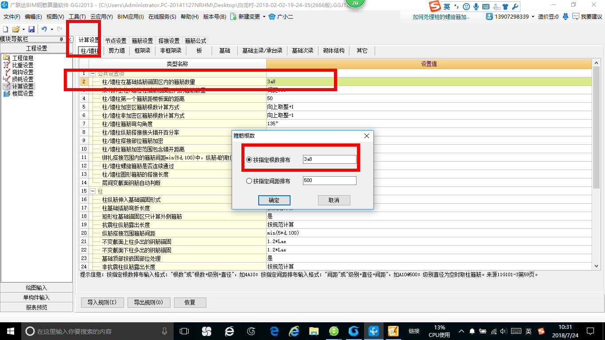Open the 绘图输入 module button

point(37,288)
